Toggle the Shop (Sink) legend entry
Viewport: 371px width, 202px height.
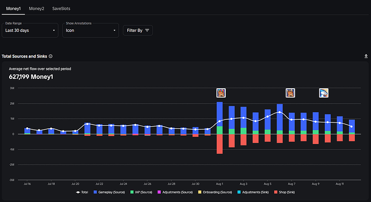tap(284, 192)
